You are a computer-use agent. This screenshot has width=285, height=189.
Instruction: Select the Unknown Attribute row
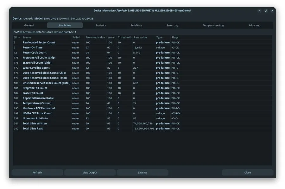(x=142, y=118)
